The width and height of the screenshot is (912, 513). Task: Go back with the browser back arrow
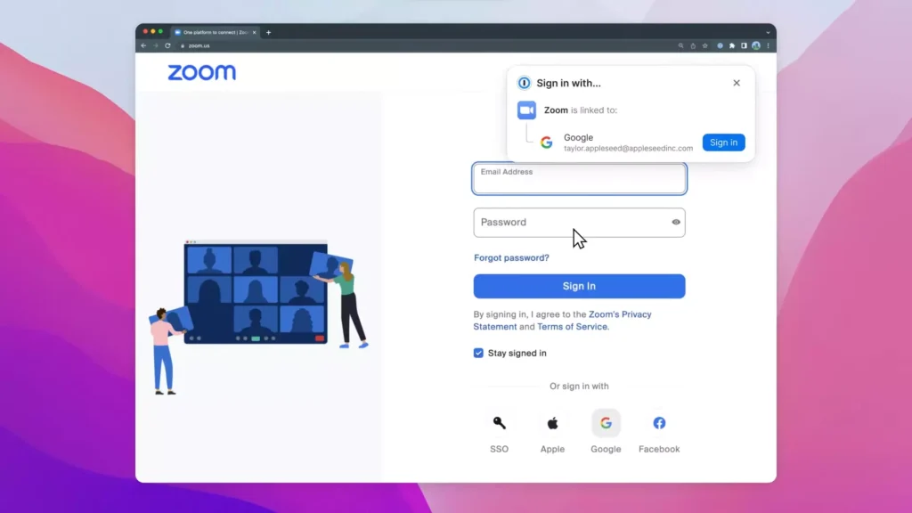[143, 45]
